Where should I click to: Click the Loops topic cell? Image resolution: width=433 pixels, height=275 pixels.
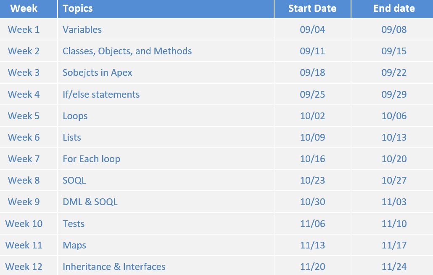tap(75, 116)
